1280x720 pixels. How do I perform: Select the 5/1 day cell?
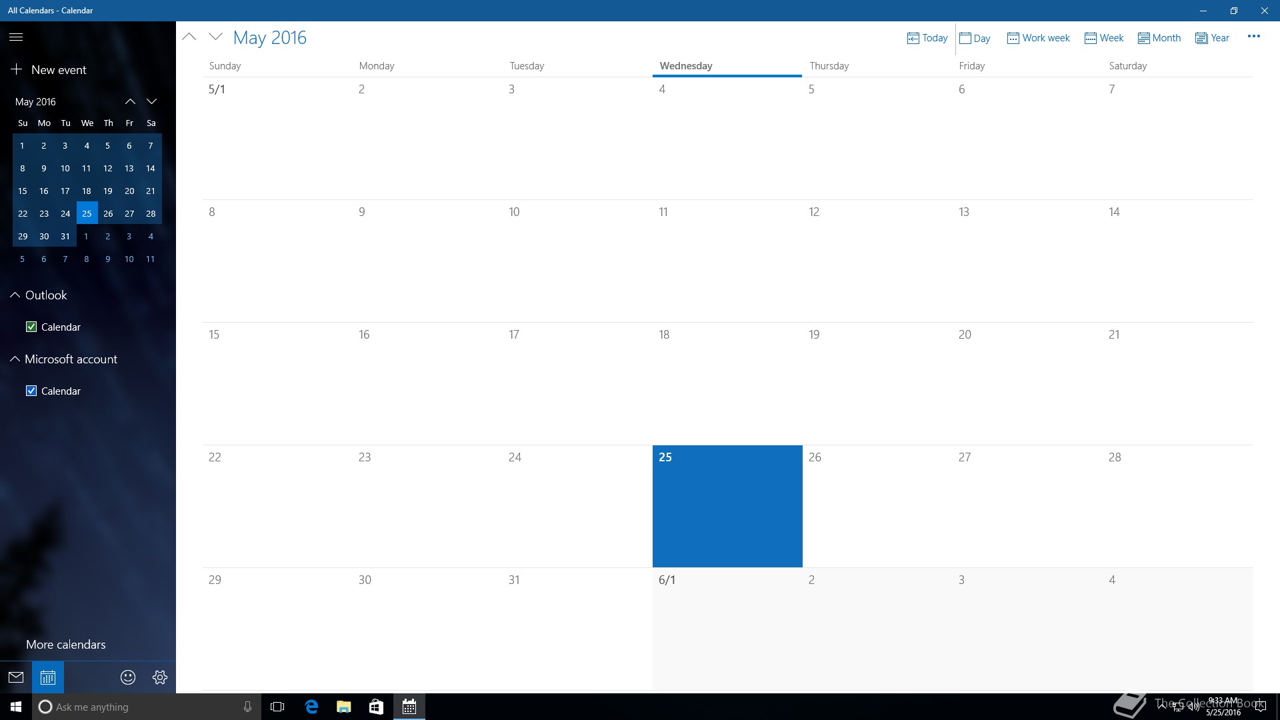tap(277, 138)
